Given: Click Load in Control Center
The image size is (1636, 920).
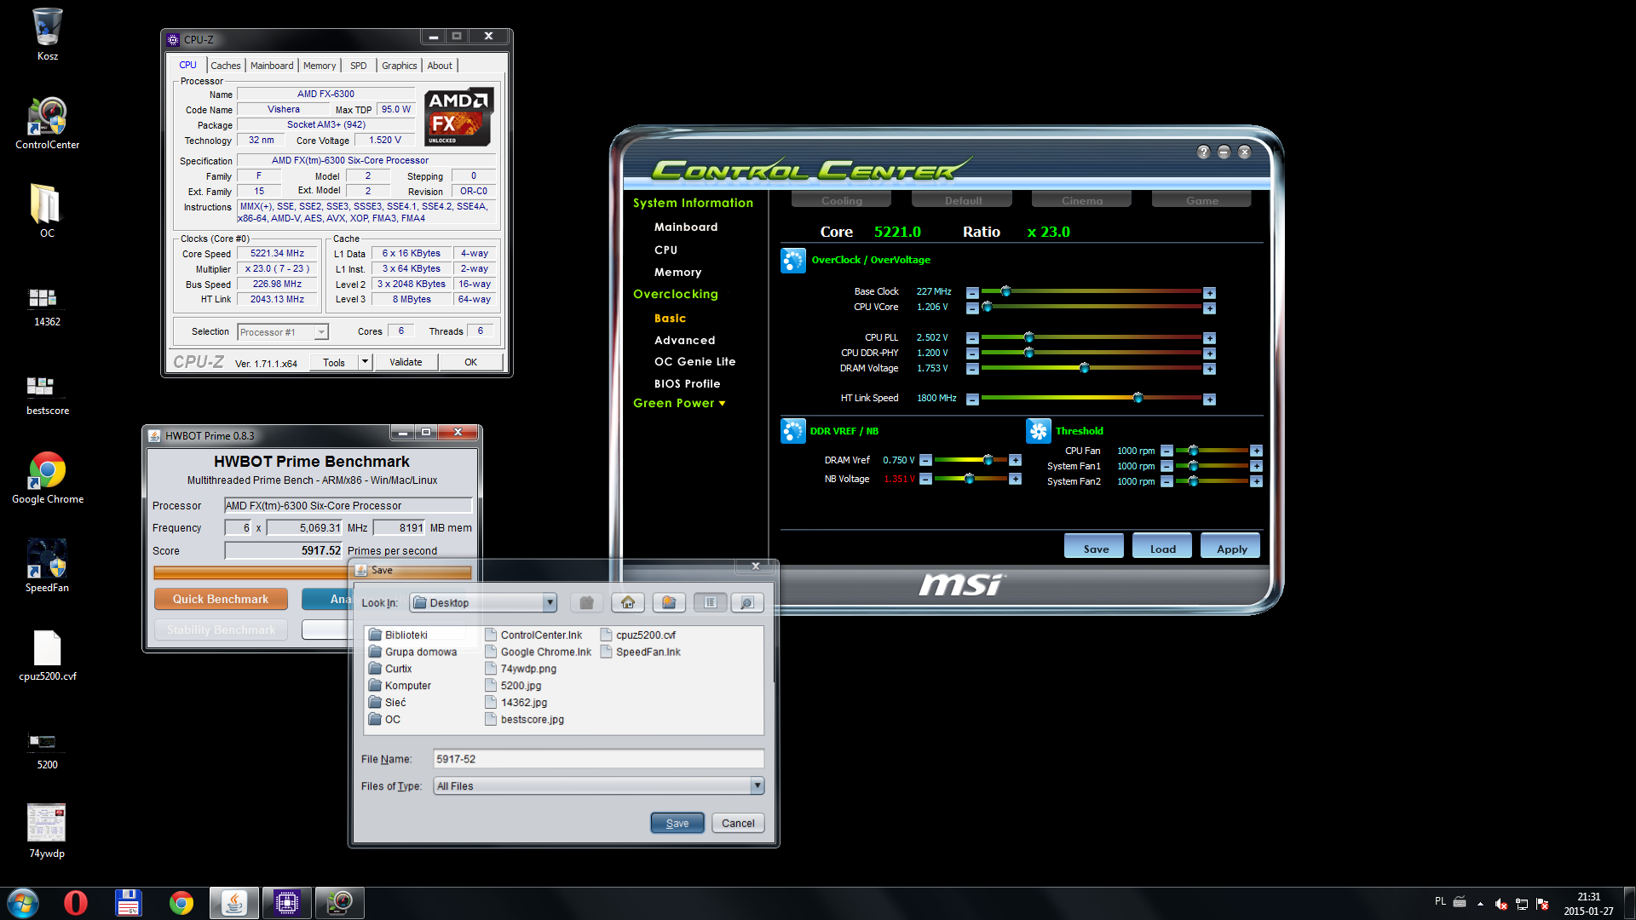Looking at the screenshot, I should pos(1163,548).
